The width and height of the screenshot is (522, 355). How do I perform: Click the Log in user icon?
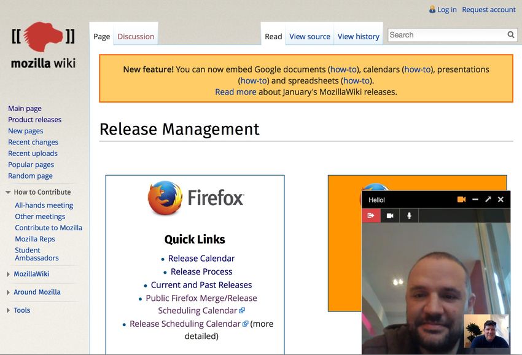point(432,9)
